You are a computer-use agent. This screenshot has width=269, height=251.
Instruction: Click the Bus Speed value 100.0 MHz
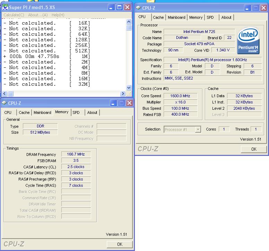[x=180, y=108]
